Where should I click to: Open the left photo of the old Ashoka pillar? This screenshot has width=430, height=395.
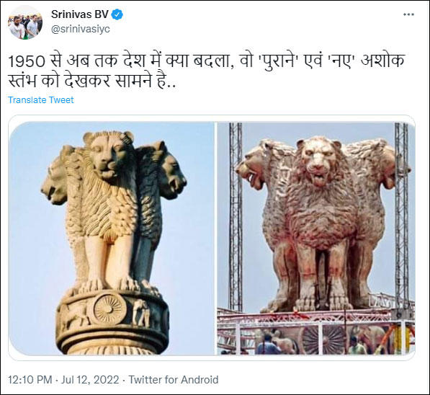tap(112, 239)
